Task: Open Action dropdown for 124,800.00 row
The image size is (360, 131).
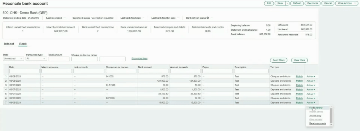Action: (311, 81)
